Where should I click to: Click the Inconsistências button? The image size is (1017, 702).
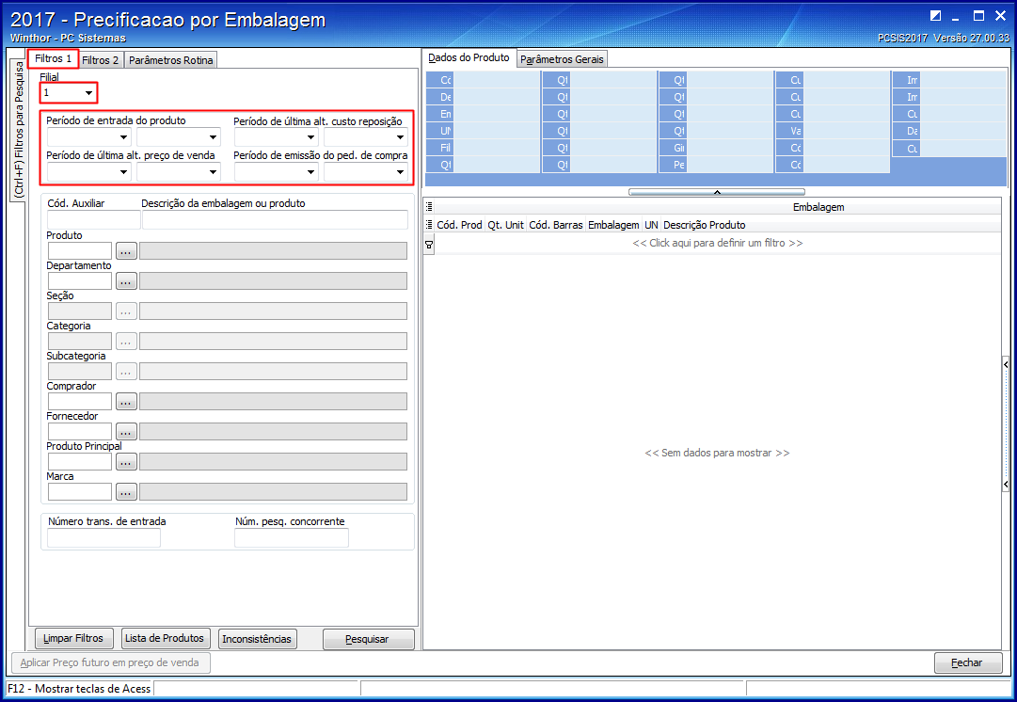click(257, 639)
